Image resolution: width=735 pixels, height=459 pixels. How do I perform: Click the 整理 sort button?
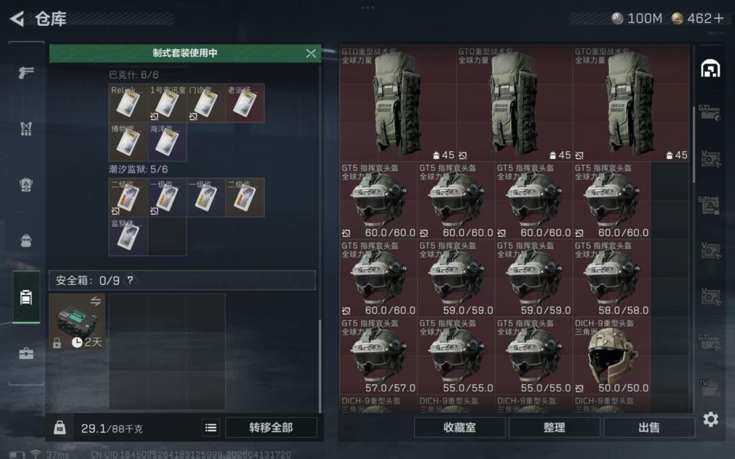point(554,428)
